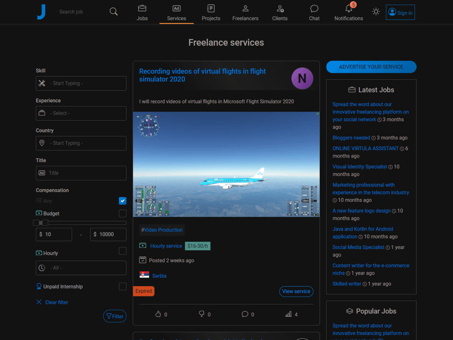Screen dimensions: 453x340
Task: Click the Serbia country link
Action: [x=159, y=276]
